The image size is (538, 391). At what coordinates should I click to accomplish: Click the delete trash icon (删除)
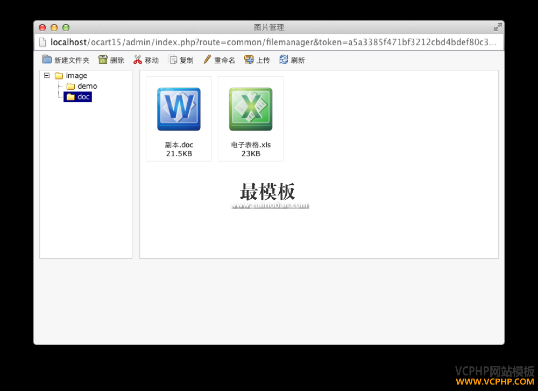103,60
